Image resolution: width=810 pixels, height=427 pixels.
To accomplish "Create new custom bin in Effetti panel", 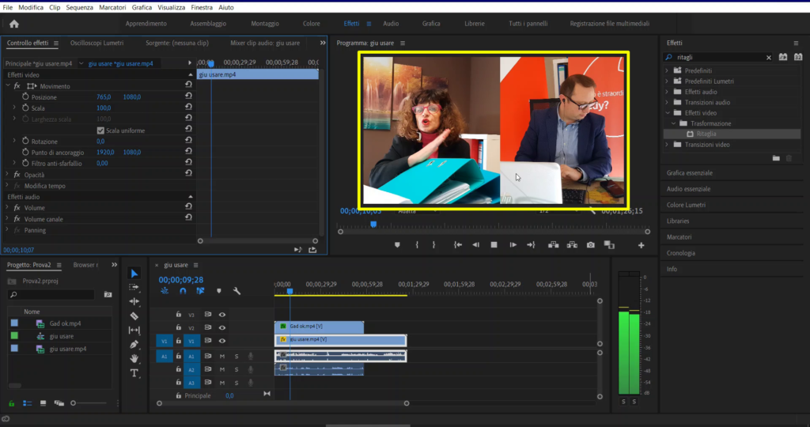I will coord(776,158).
